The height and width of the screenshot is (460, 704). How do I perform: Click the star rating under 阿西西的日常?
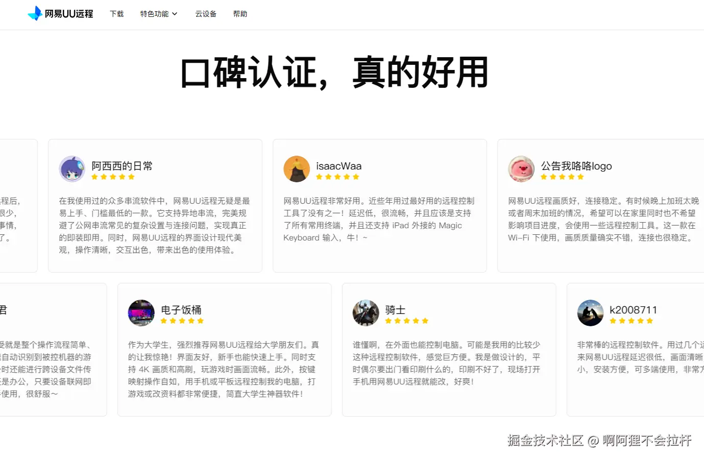[x=113, y=177]
